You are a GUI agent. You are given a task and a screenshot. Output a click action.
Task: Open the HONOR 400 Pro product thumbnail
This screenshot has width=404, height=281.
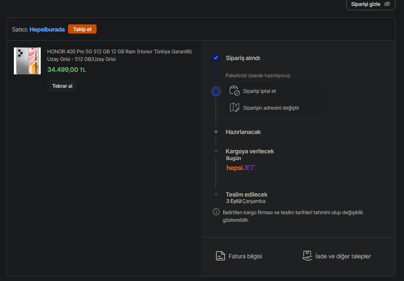click(27, 61)
